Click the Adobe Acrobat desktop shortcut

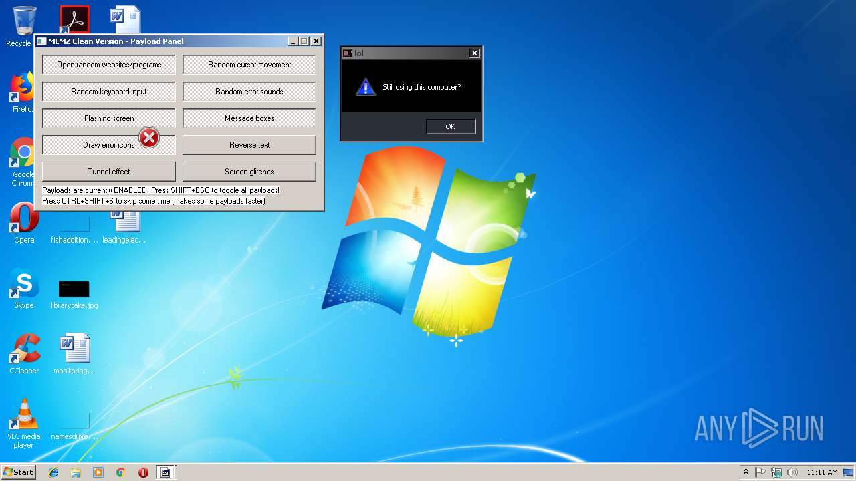74,19
